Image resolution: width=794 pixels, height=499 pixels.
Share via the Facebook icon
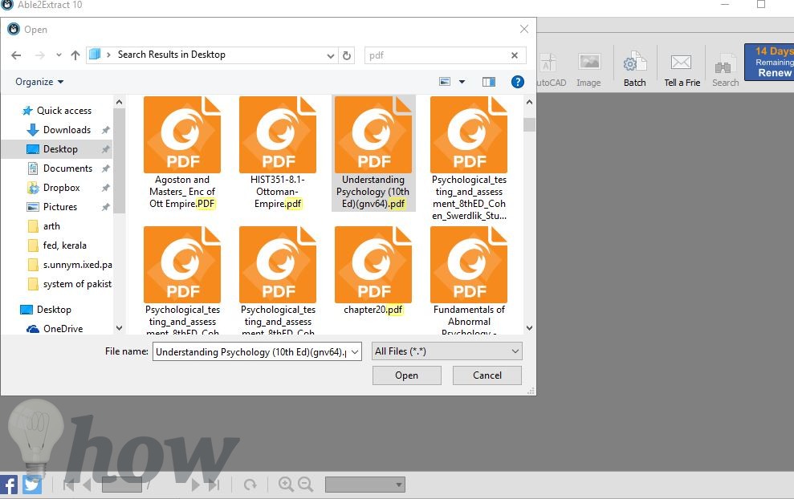click(x=9, y=485)
